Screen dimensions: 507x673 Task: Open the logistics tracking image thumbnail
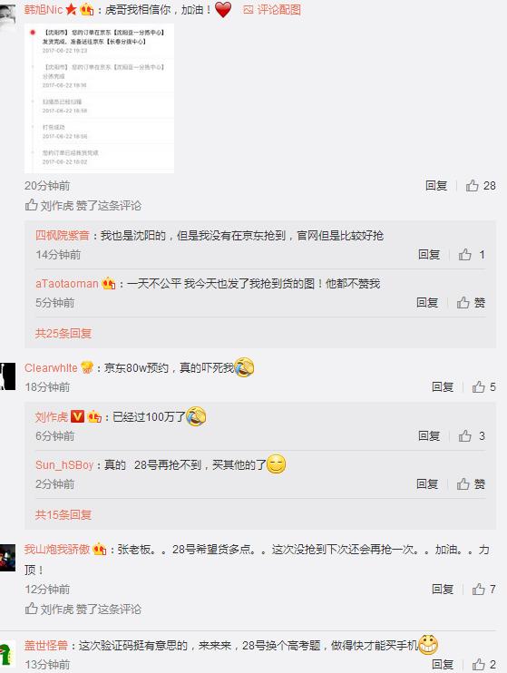[x=99, y=98]
